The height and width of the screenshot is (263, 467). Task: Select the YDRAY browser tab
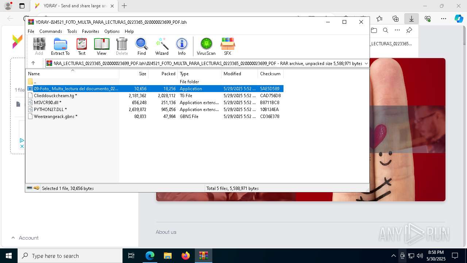[x=74, y=6]
